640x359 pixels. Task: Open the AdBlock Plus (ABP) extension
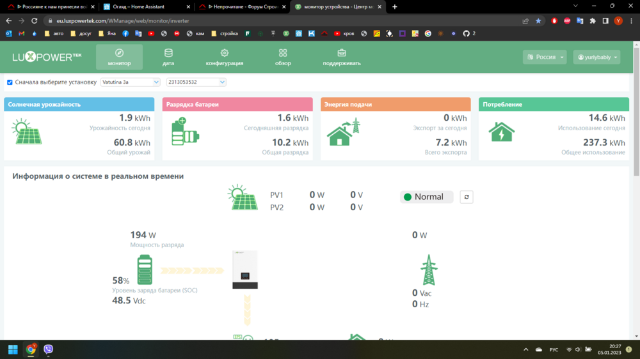pyautogui.click(x=567, y=21)
